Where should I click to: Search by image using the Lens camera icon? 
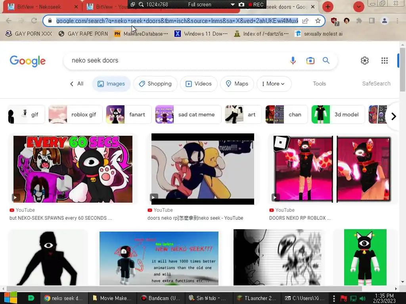(310, 61)
